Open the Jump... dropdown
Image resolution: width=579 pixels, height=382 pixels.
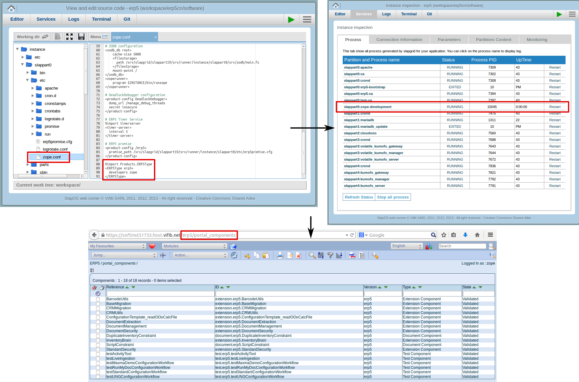124,256
